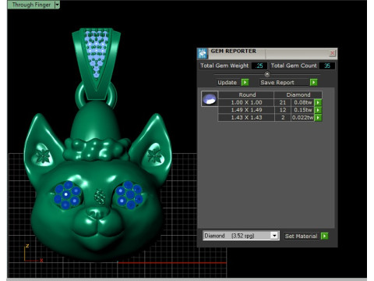Viewport: 374px width, 281px height.
Task: Open the Through Finger viewport dropdown arrow
Action: 58,5
